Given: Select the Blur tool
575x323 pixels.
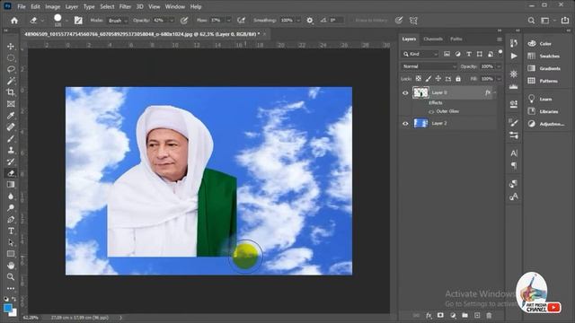Looking at the screenshot, I should (x=11, y=196).
